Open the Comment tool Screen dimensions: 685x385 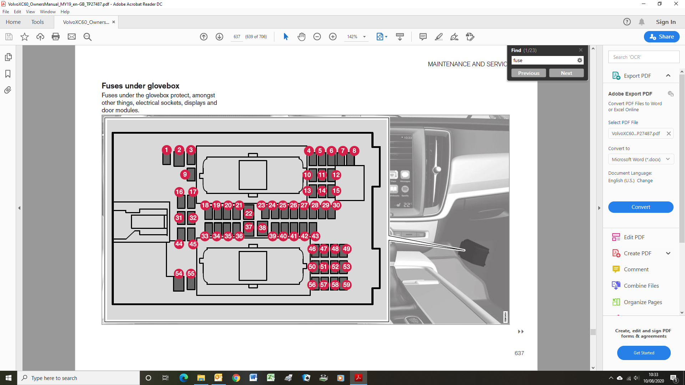pyautogui.click(x=636, y=269)
